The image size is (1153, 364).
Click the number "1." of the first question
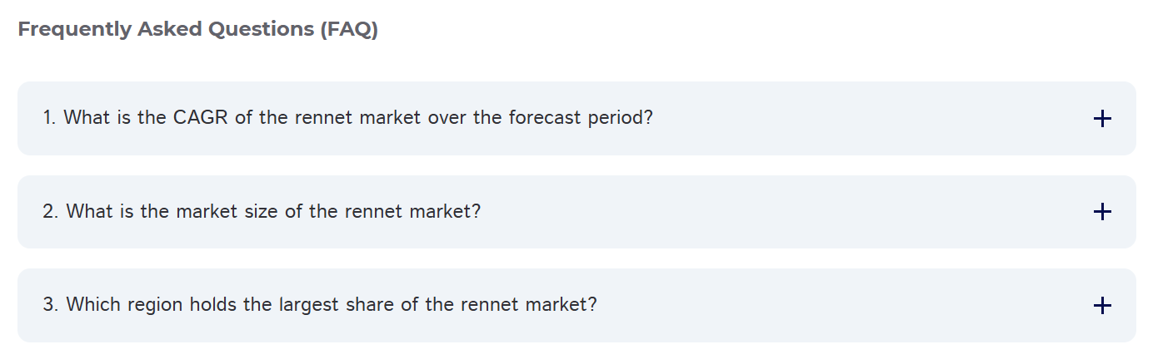coord(50,118)
